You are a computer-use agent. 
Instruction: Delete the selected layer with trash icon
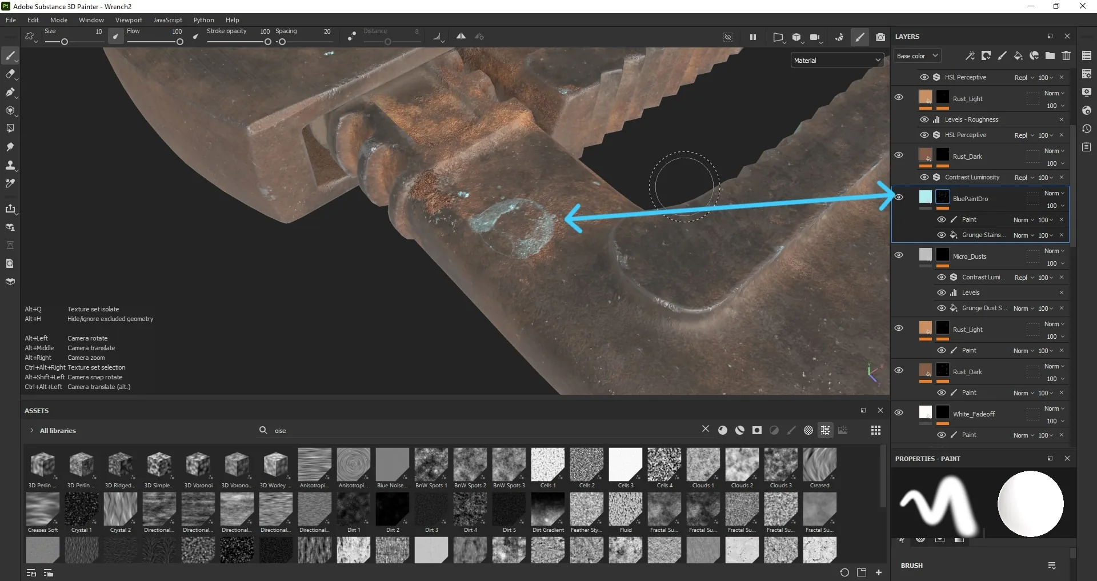(x=1066, y=55)
